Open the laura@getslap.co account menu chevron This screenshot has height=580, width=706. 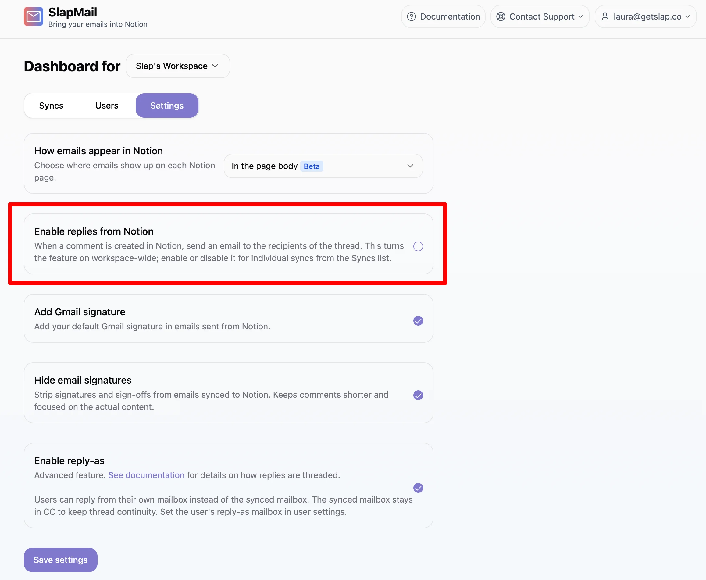[688, 16]
